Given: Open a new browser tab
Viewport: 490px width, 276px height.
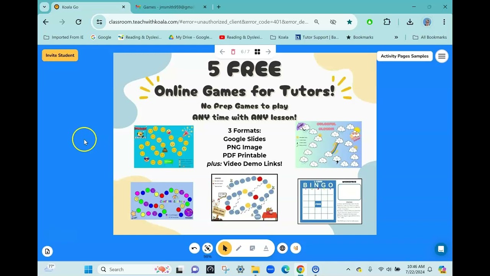Looking at the screenshot, I should click(x=219, y=7).
